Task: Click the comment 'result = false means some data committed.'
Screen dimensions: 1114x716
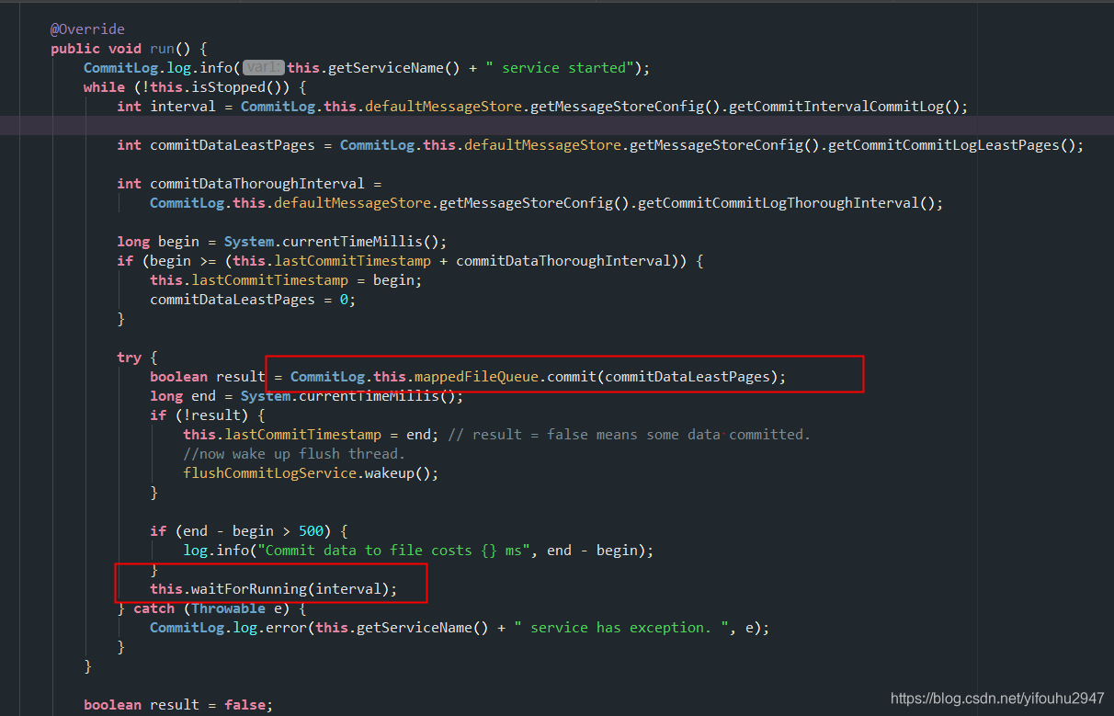Action: click(x=642, y=435)
